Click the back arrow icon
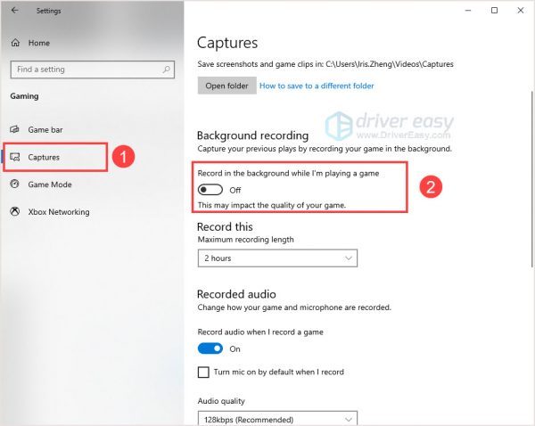Image resolution: width=535 pixels, height=426 pixels. 14,12
